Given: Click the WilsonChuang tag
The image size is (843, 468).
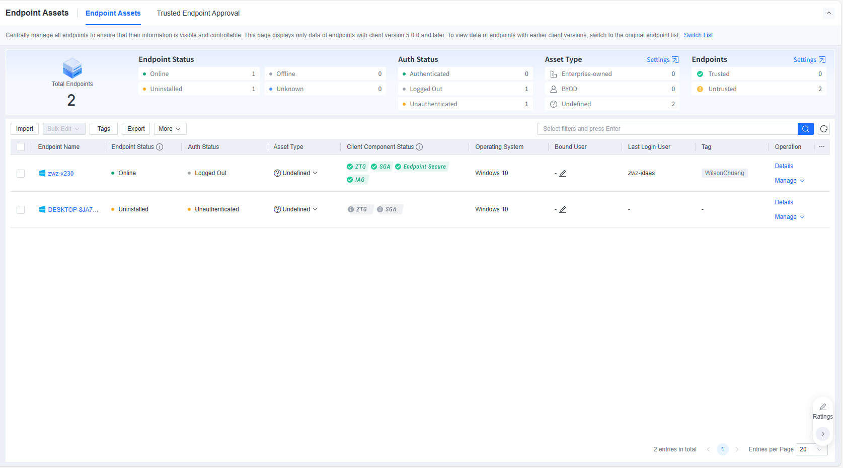Looking at the screenshot, I should coord(724,173).
